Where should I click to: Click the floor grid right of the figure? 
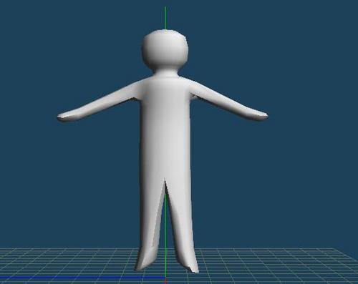274,263
